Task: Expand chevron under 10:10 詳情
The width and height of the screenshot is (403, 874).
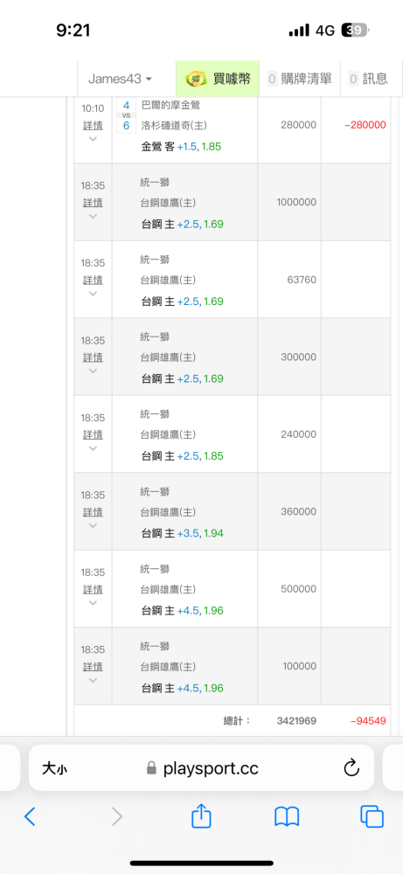Action: pyautogui.click(x=93, y=138)
